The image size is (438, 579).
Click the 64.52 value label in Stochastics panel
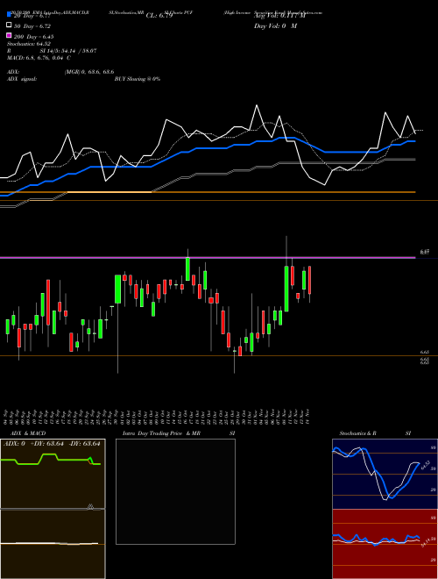coord(426,465)
